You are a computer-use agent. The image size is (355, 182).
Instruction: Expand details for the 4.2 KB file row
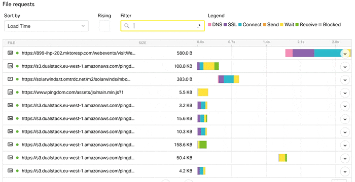(x=345, y=171)
